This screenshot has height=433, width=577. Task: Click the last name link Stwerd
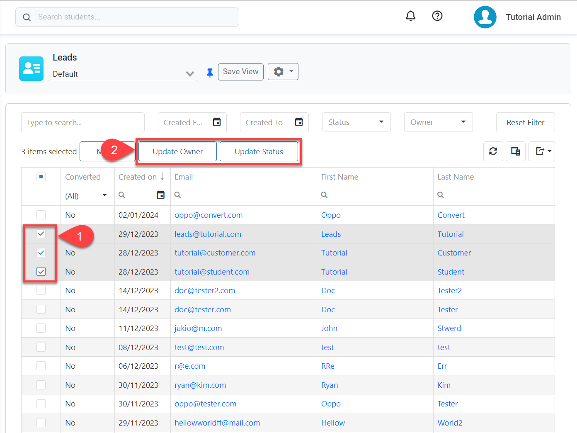point(449,328)
